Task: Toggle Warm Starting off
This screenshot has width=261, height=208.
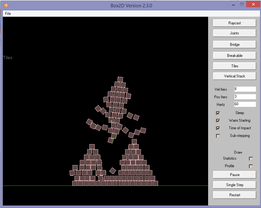Action: point(218,121)
